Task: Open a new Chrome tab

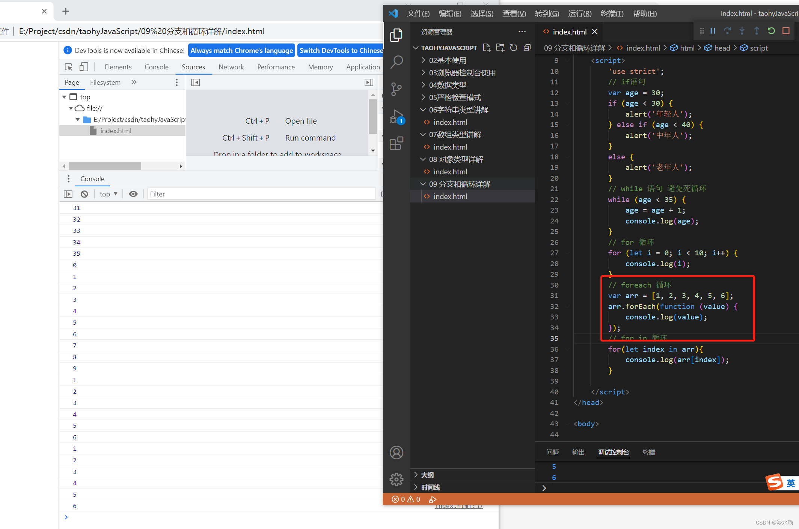Action: [x=66, y=11]
